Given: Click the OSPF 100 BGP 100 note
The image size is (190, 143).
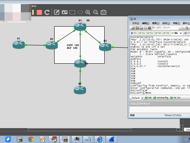Looking at the screenshot, I should pyautogui.click(x=73, y=47).
